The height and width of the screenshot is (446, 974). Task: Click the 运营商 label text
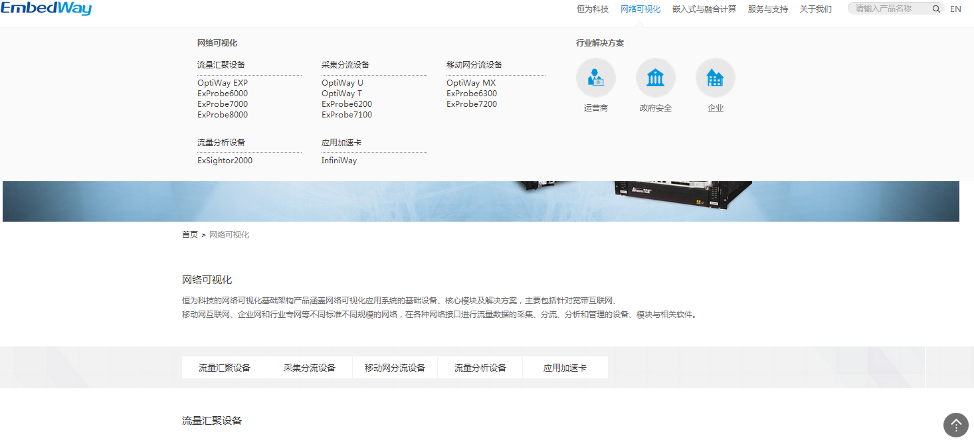[x=596, y=108]
